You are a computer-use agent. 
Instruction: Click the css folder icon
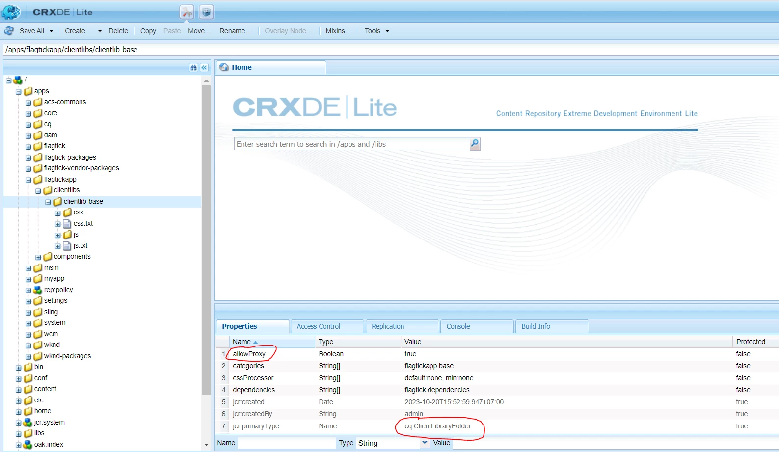(x=67, y=213)
